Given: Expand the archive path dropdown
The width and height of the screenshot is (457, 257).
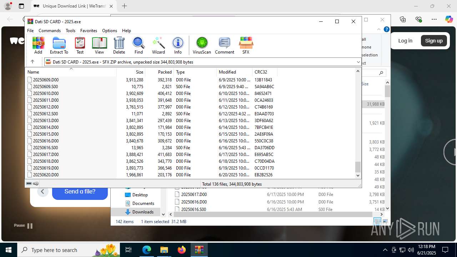Looking at the screenshot, I should [x=358, y=62].
